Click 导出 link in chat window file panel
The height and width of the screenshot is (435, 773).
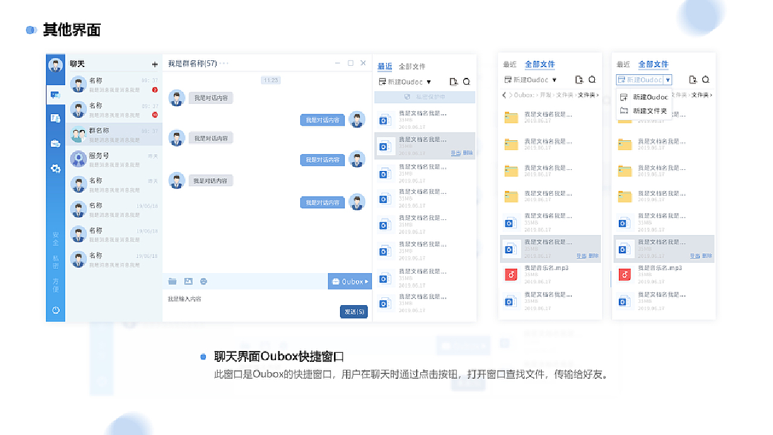coord(456,153)
